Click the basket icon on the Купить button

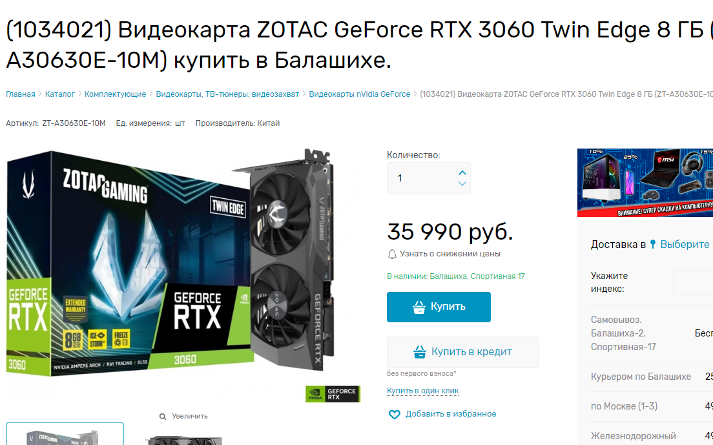coord(418,307)
